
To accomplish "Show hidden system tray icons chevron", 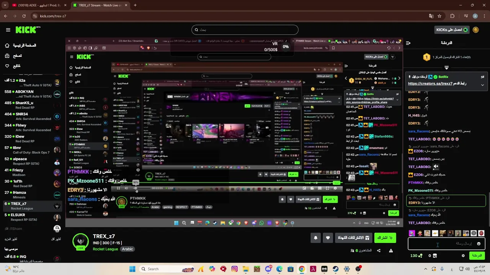I will 426,269.
